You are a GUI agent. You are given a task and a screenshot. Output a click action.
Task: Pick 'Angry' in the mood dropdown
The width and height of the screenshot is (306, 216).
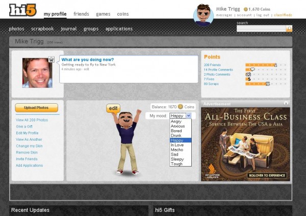tap(176, 121)
